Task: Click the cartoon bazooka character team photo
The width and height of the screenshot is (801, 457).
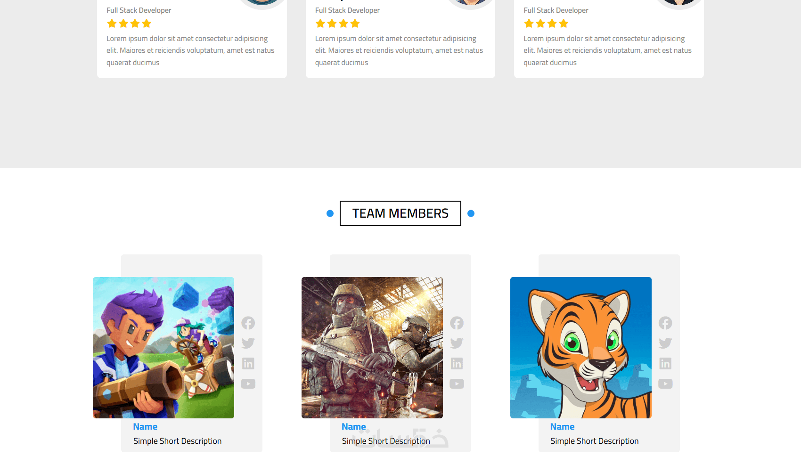Action: [163, 348]
